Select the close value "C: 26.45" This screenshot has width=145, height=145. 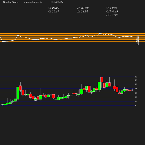(x=54, y=12)
